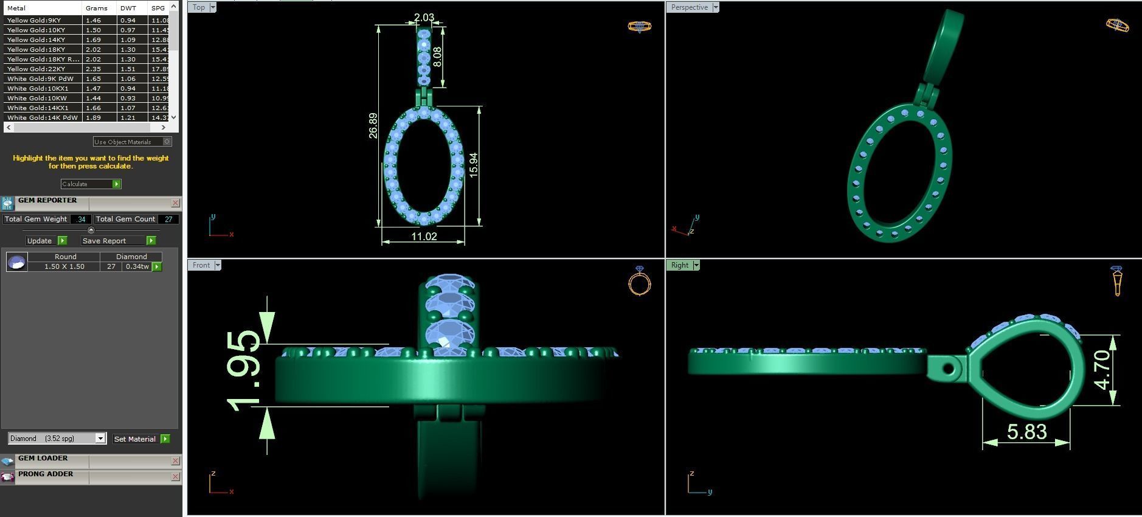Viewport: 1142px width, 517px height.
Task: Select the Right viewport label
Action: tap(680, 265)
